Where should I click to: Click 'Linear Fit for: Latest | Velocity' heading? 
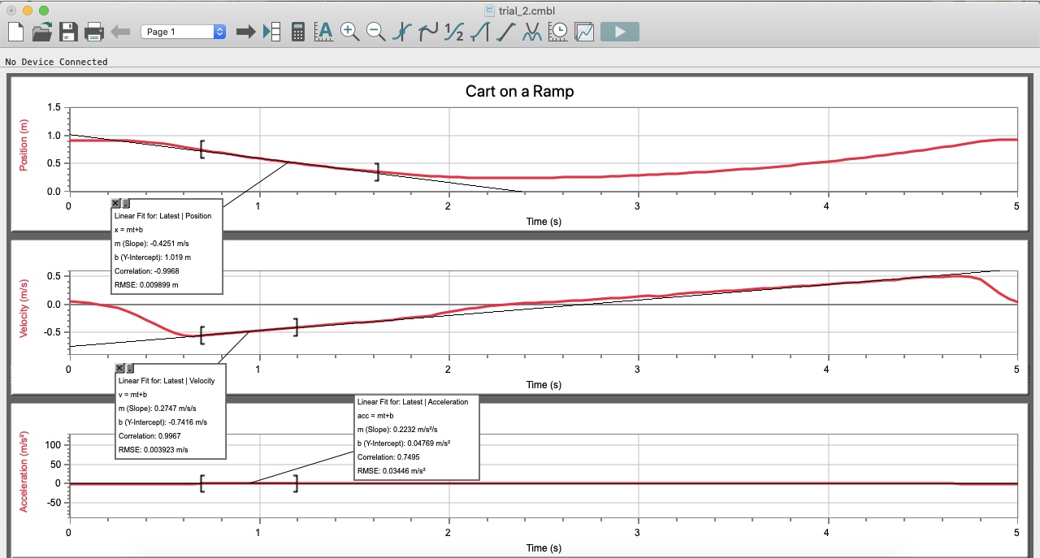[x=167, y=380]
